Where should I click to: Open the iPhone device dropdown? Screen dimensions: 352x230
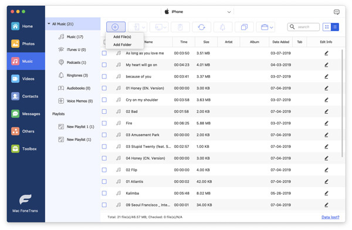click(x=198, y=12)
